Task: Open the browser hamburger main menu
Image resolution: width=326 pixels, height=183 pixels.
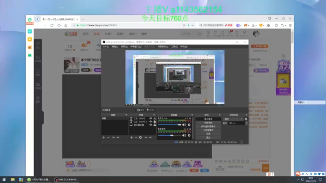Action: (290, 25)
